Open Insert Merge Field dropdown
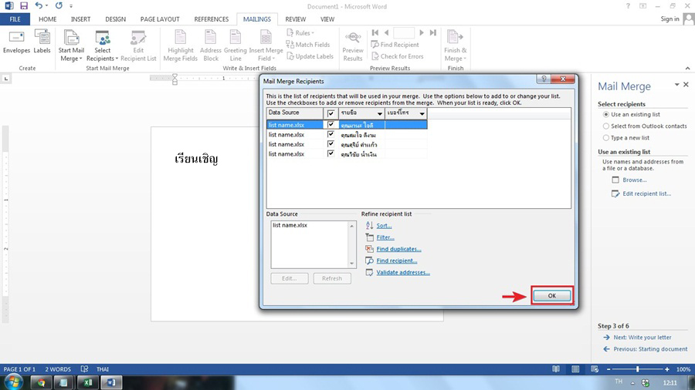This screenshot has width=695, height=390. point(266,45)
